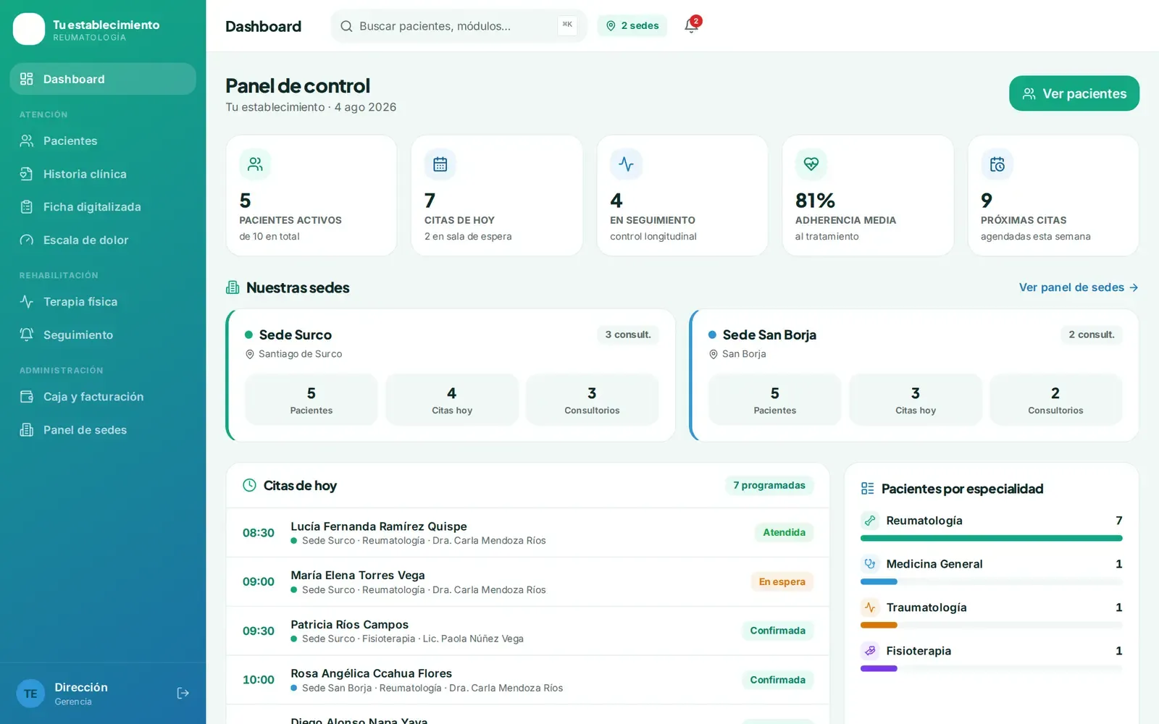Screen dimensions: 1159x724
Task: Click the Reumatología progress bar
Action: click(x=992, y=538)
